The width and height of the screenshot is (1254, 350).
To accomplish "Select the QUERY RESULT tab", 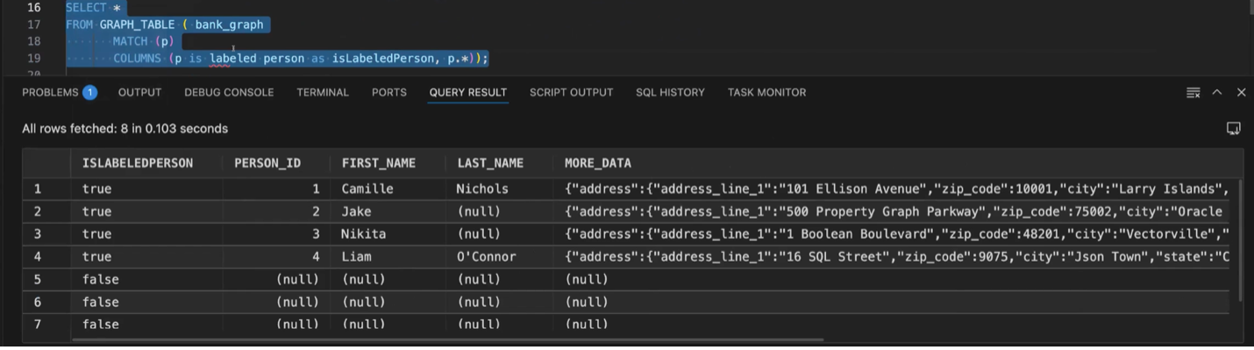I will point(468,92).
